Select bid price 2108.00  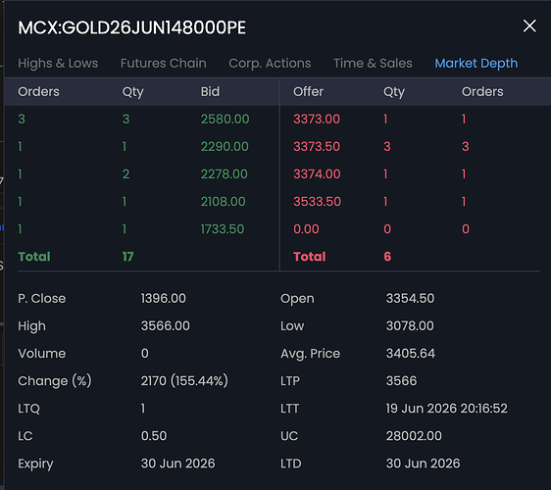pyautogui.click(x=224, y=202)
